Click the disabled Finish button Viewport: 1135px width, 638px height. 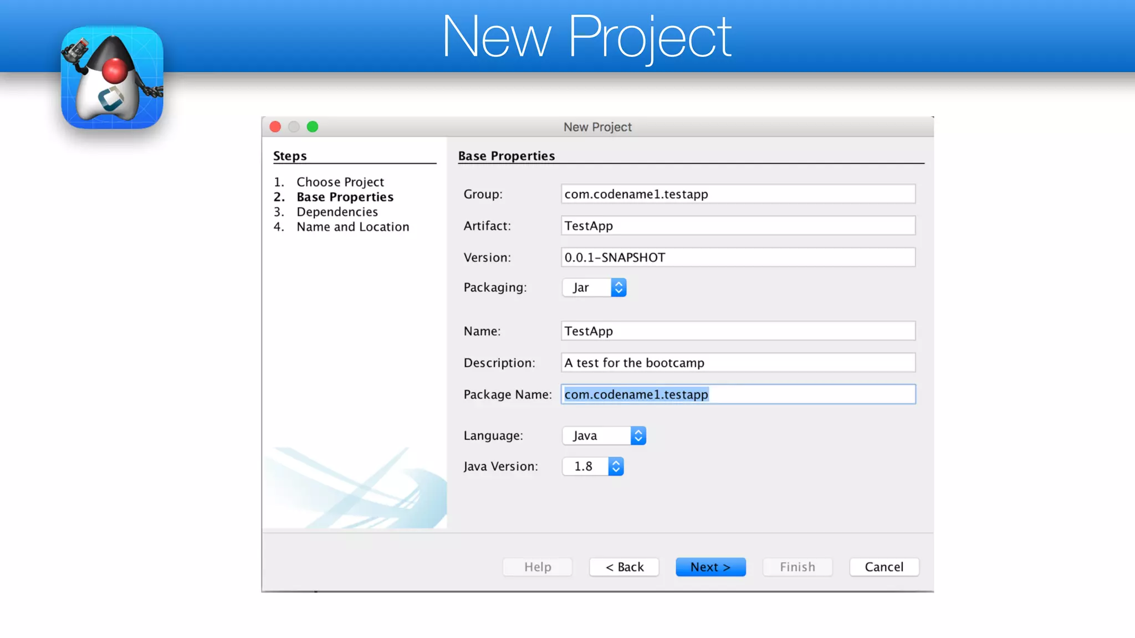pyautogui.click(x=797, y=567)
